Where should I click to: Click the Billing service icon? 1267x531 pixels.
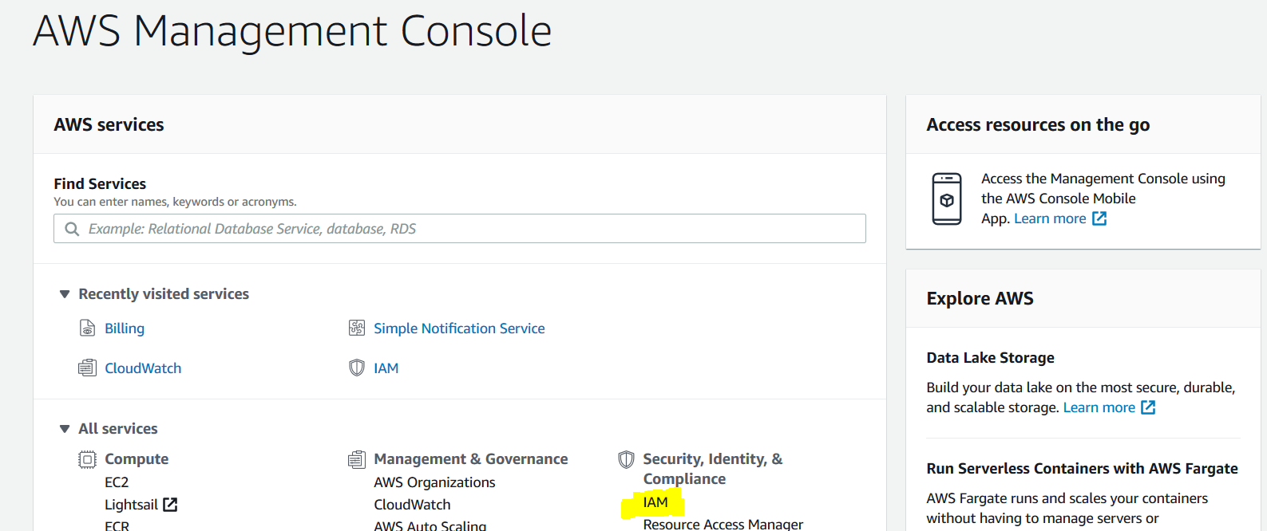(87, 328)
